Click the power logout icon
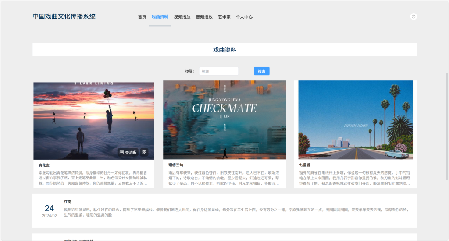449x241 pixels. coord(413,17)
